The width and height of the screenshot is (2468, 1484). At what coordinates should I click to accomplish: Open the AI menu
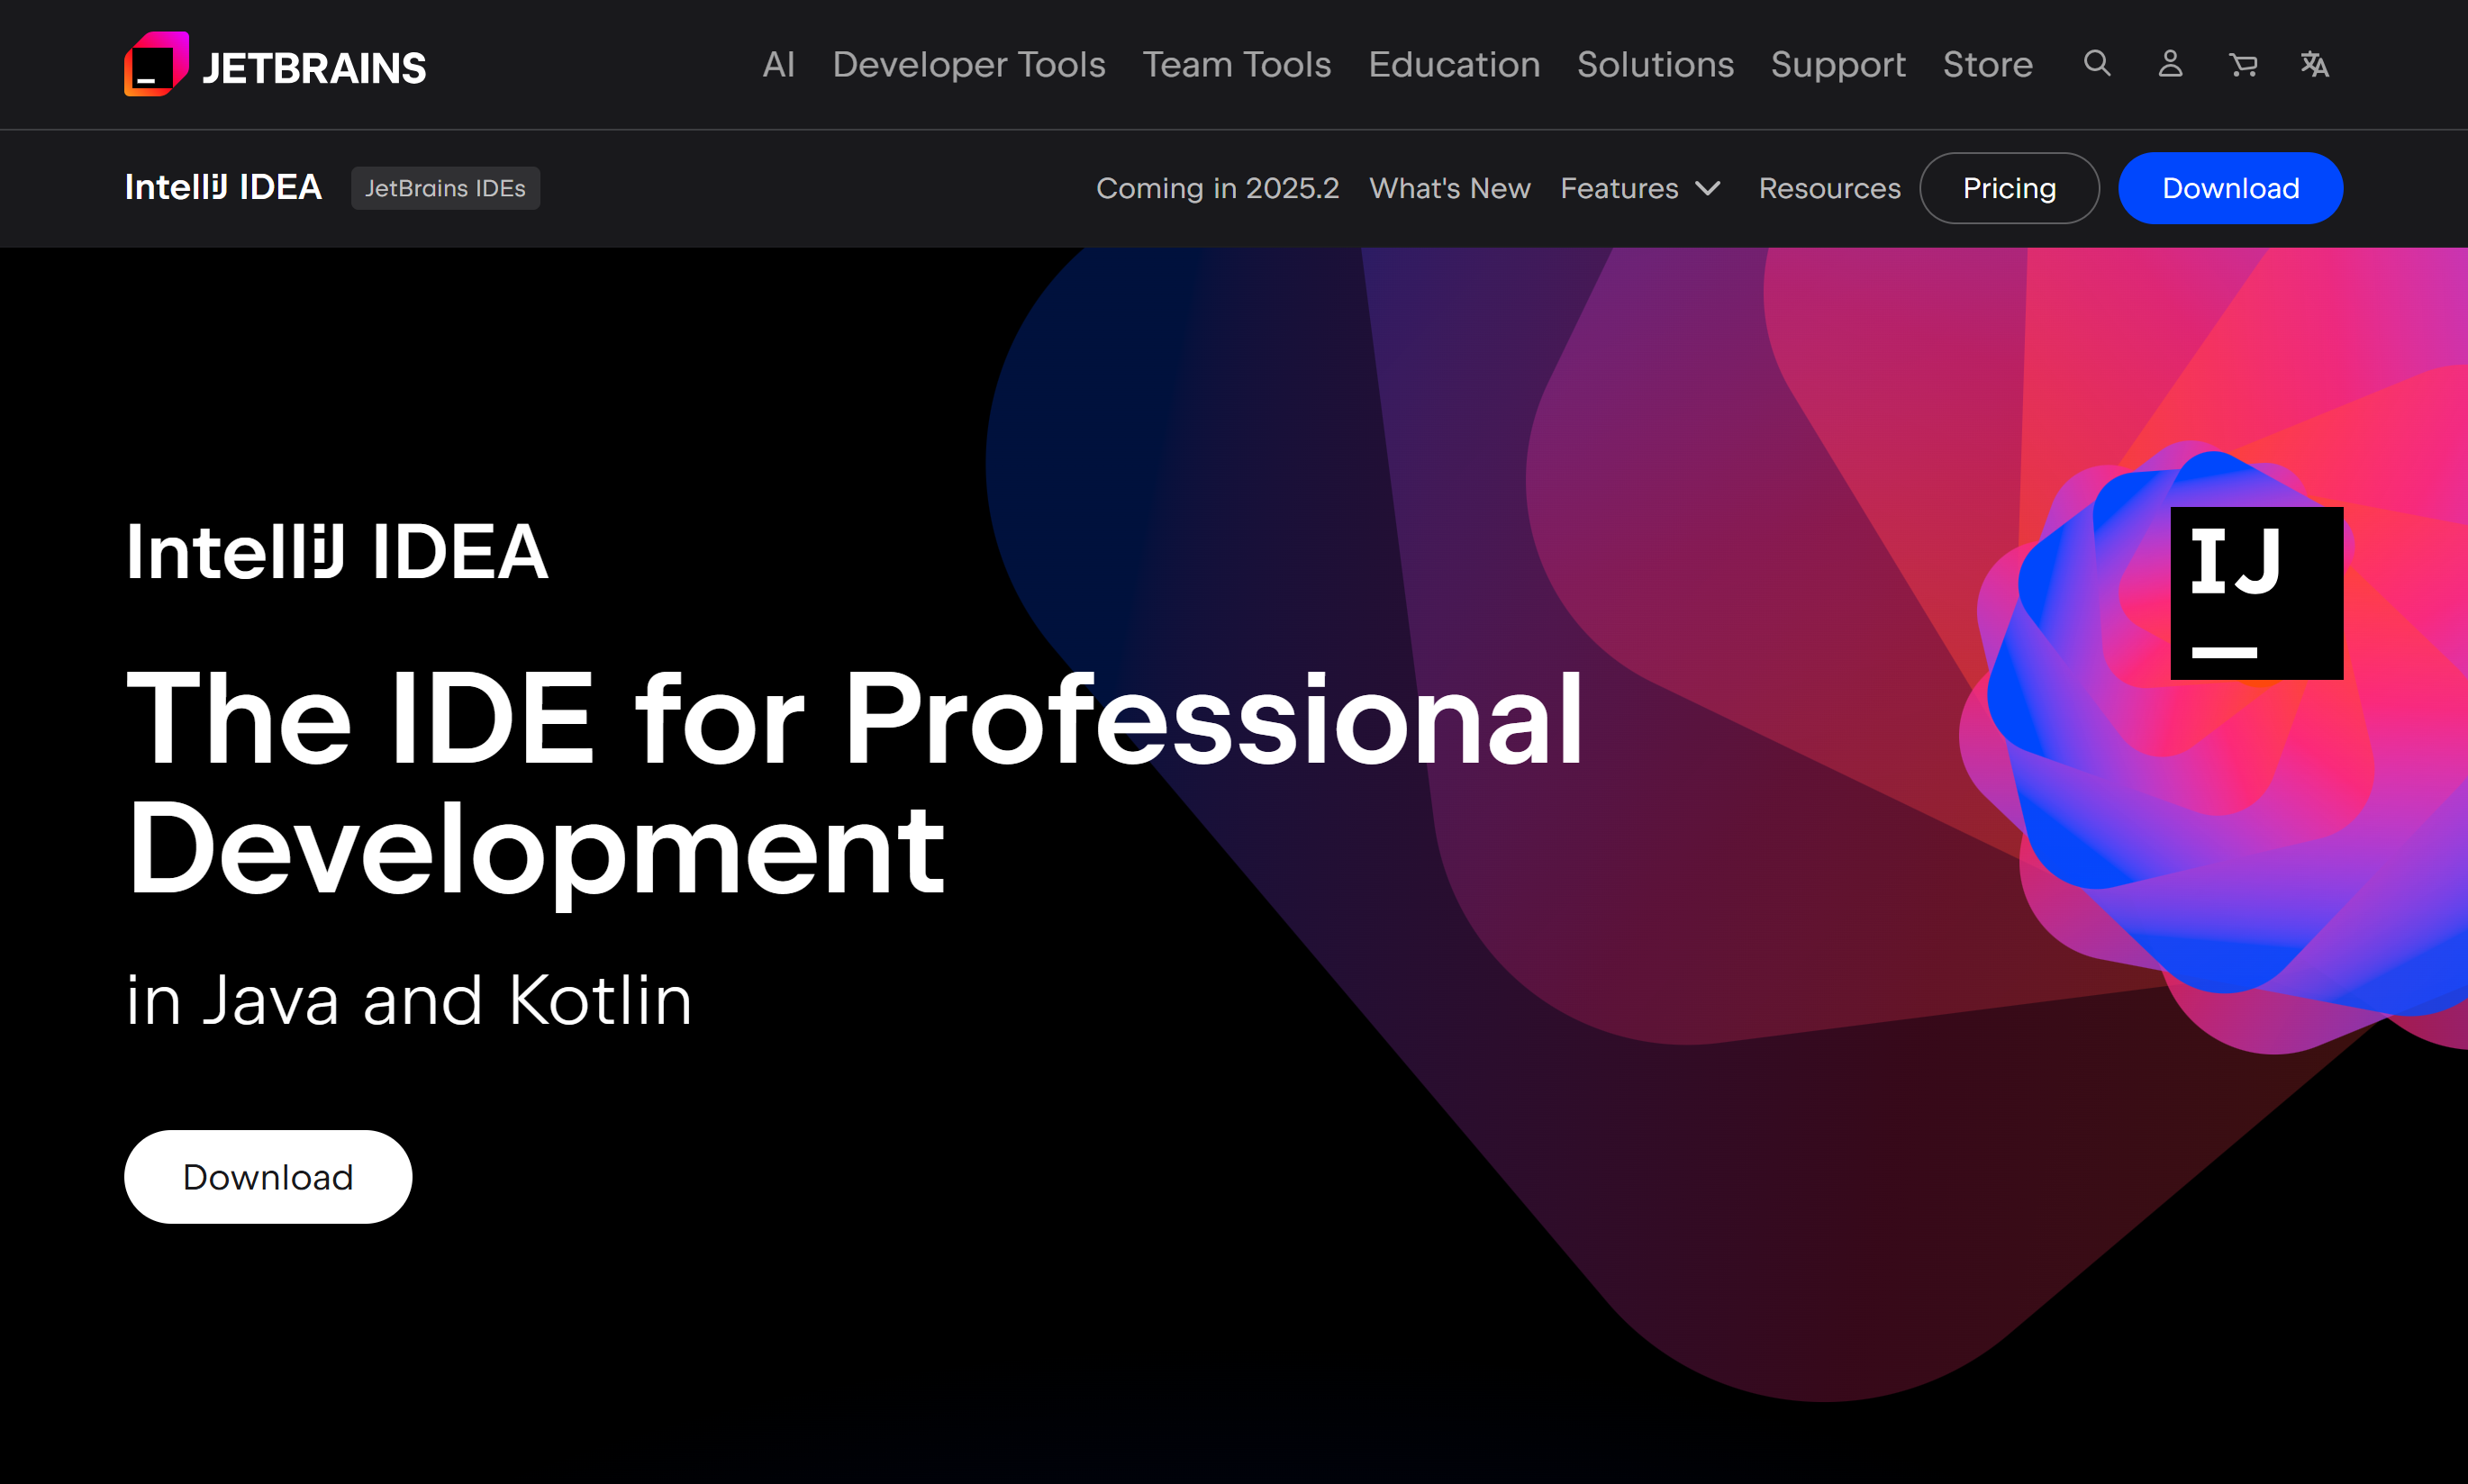coord(779,65)
